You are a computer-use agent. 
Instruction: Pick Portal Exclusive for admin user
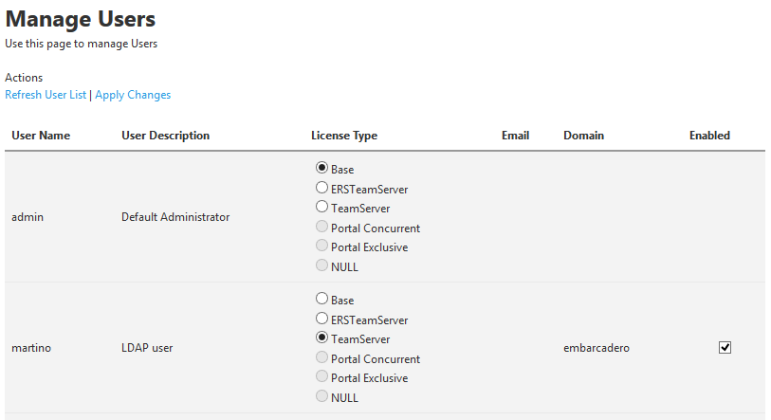[321, 246]
